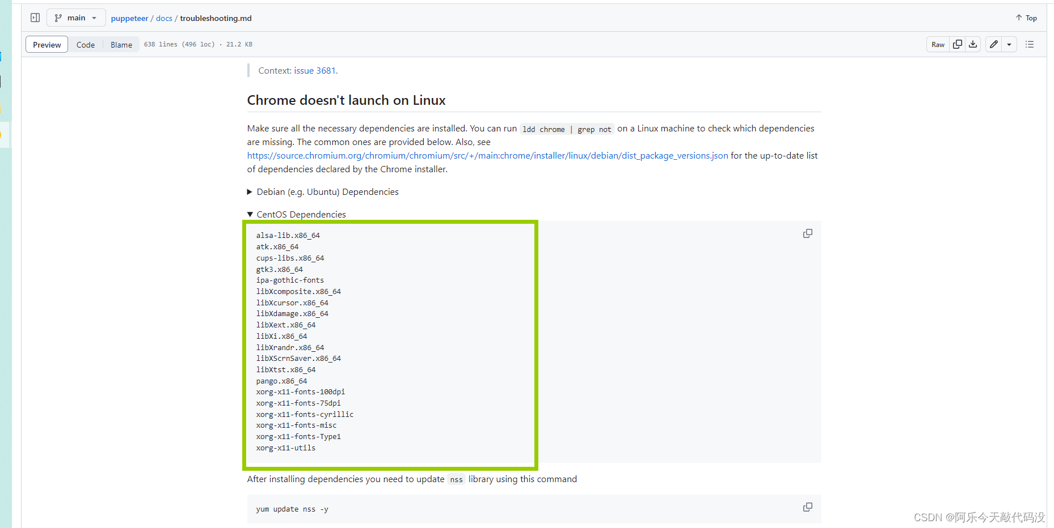
Task: Copy the yum update nss command
Action: pos(807,507)
